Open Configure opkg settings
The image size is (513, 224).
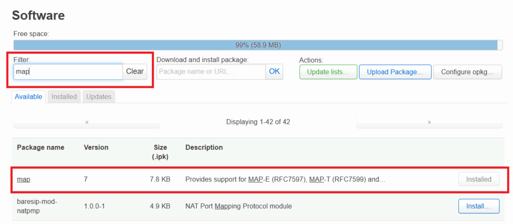click(467, 72)
